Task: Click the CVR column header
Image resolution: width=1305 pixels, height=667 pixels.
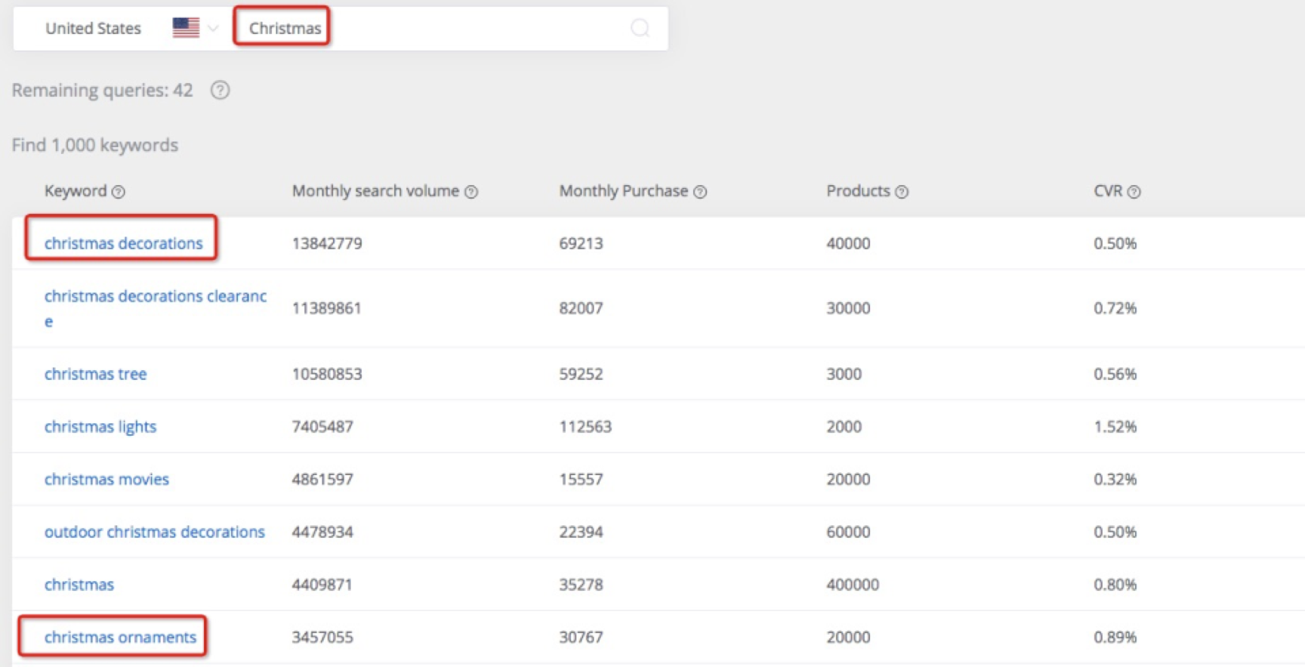Action: click(1108, 191)
